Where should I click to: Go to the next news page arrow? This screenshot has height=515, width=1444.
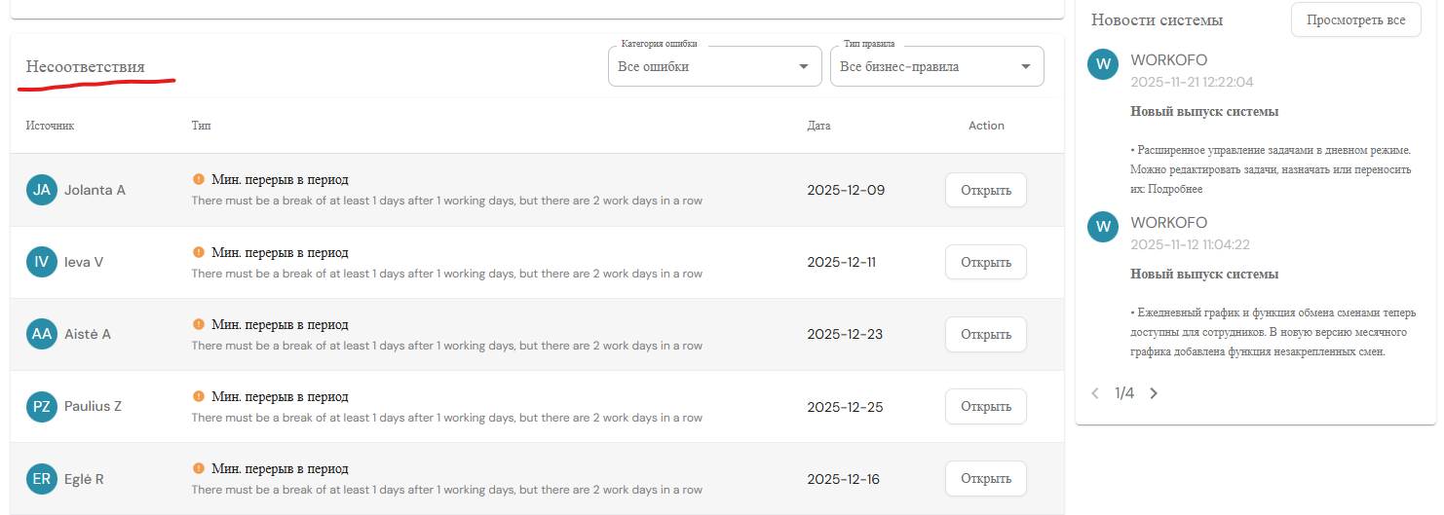pyautogui.click(x=1154, y=393)
